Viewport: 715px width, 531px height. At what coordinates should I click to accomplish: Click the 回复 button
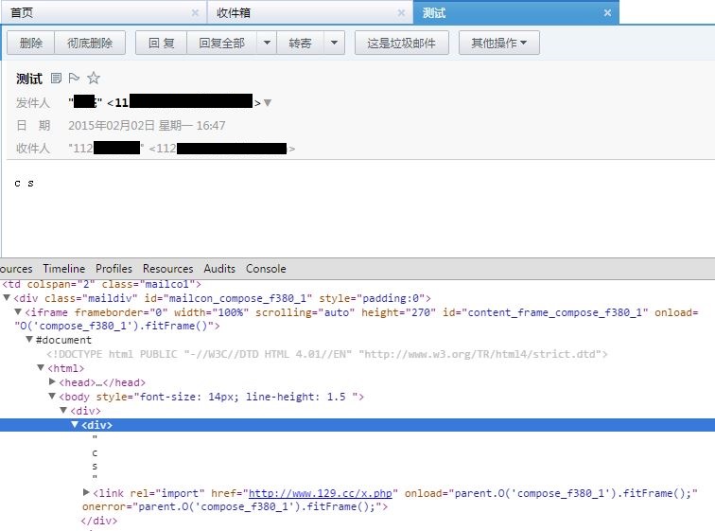click(162, 43)
